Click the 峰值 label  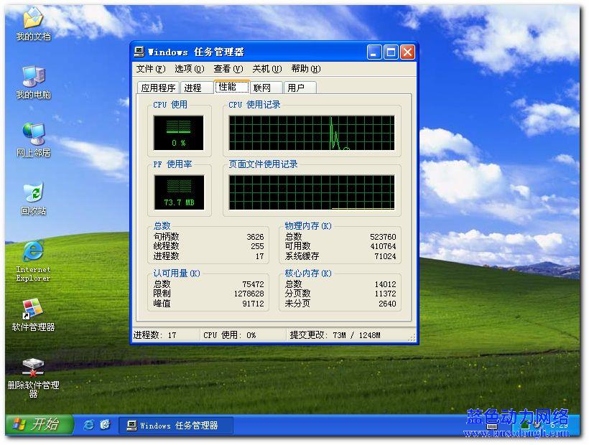point(162,304)
